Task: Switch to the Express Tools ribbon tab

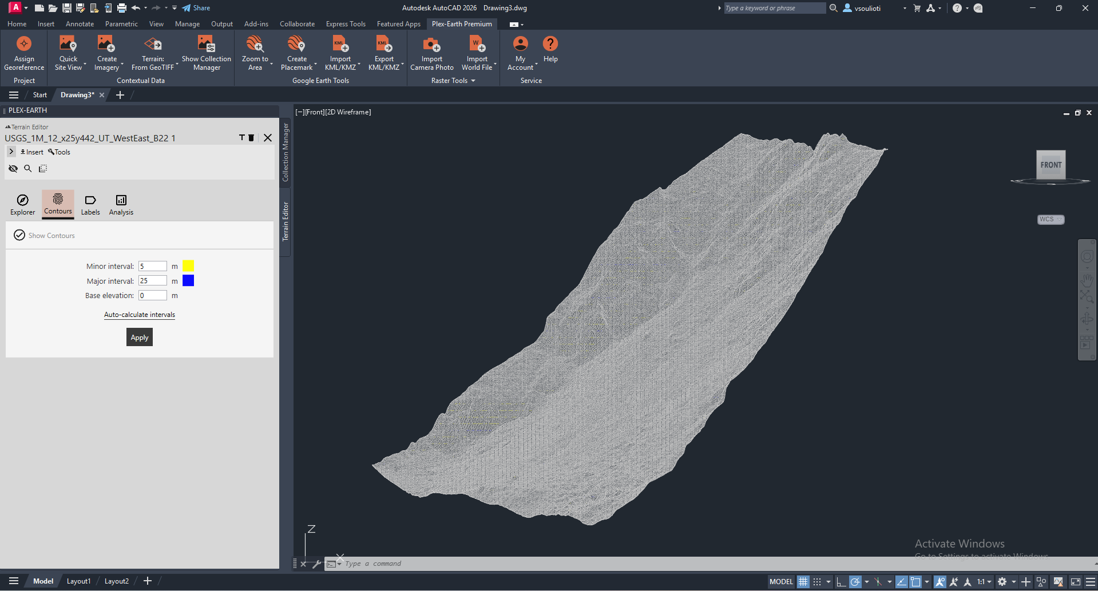Action: point(345,24)
